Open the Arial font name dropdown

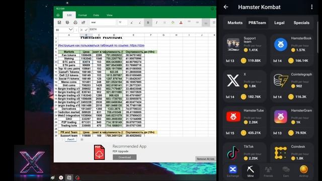coord(103,22)
